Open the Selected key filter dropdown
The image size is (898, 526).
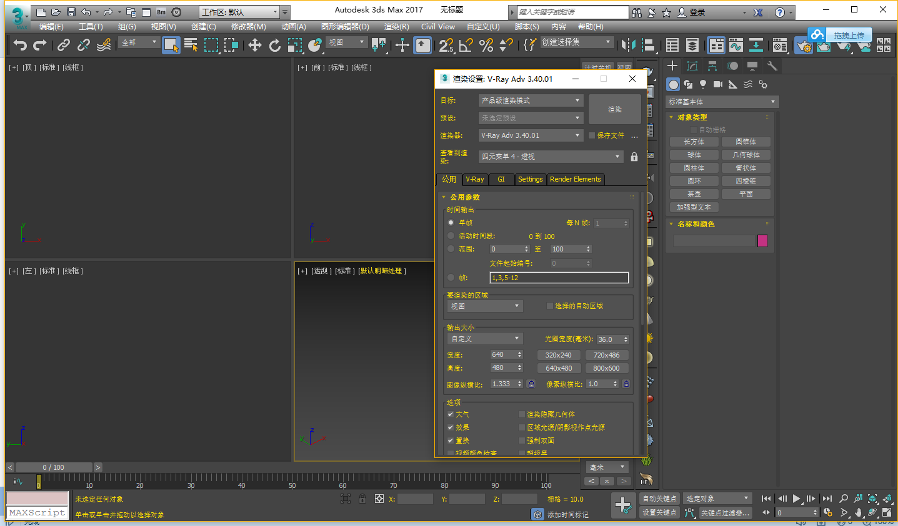tap(717, 499)
